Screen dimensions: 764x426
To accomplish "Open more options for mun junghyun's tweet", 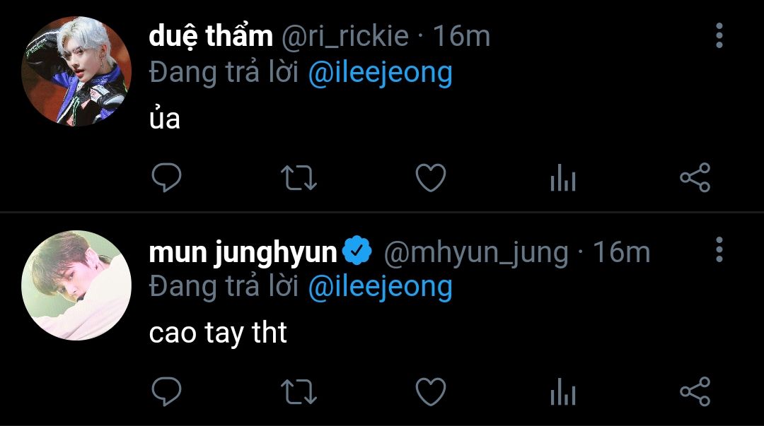I will pos(719,249).
